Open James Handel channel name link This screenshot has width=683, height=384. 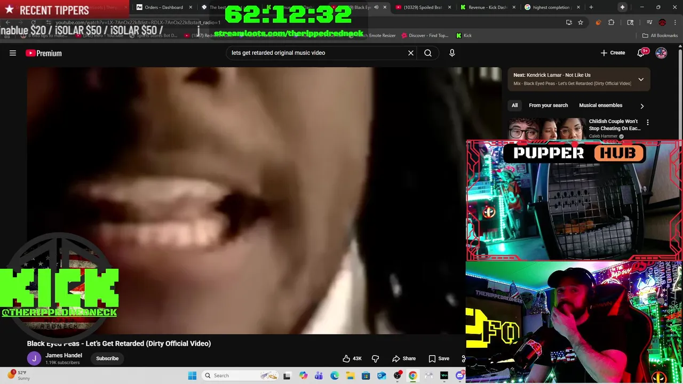coord(63,355)
